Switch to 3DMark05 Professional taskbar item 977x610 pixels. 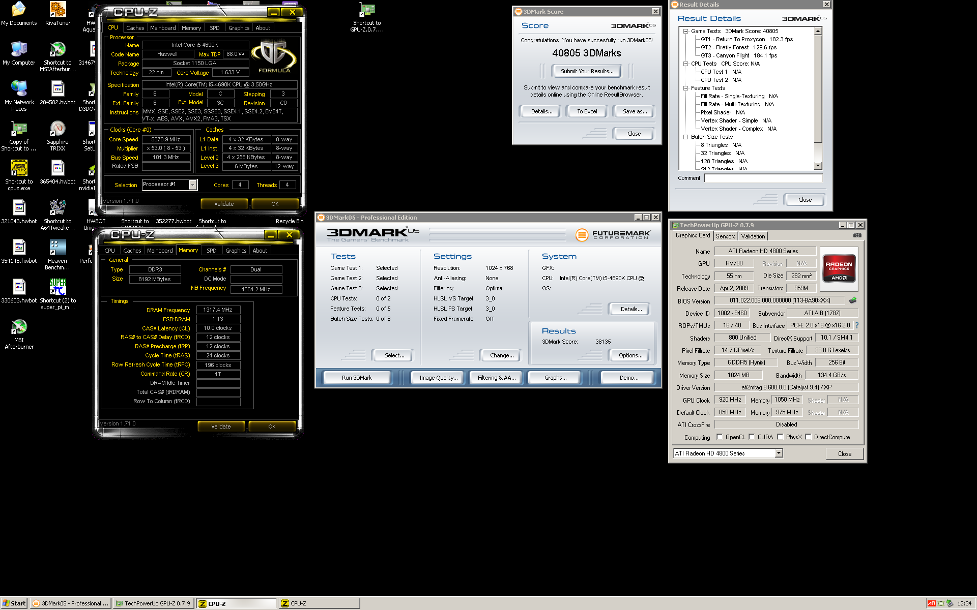coord(70,603)
